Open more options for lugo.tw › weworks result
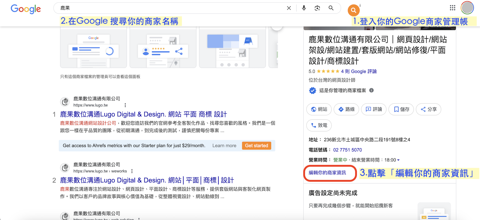480x220 pixels. [132, 171]
